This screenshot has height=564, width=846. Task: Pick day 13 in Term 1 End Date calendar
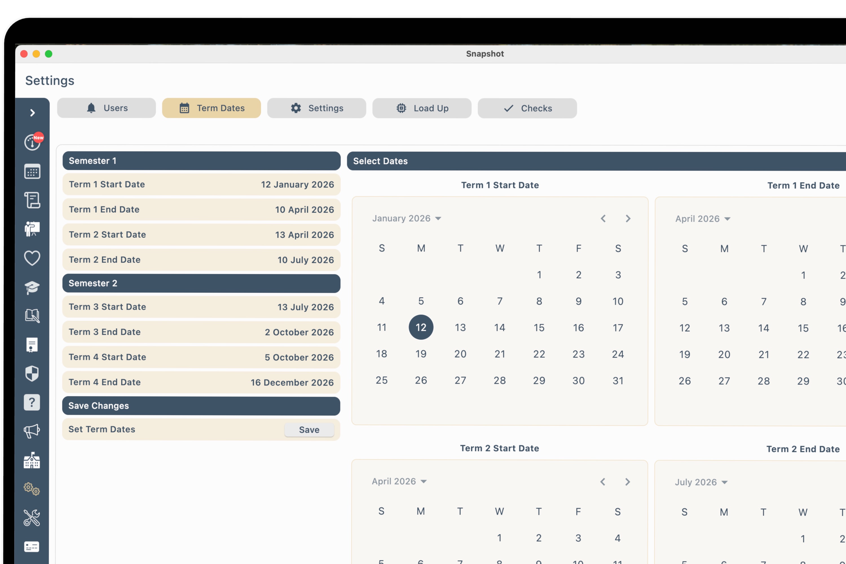724,328
